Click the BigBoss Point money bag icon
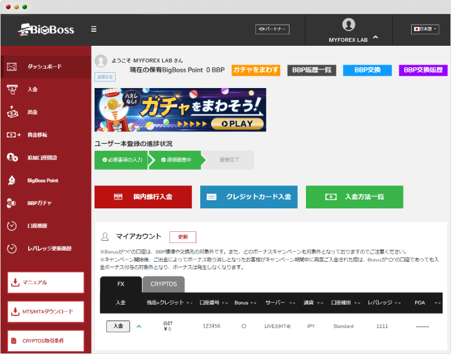 [12, 180]
